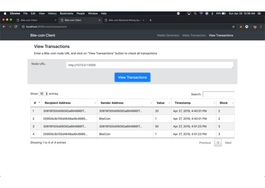Click the Next pagination button
Viewport: 265px width, 188px height.
click(228, 143)
